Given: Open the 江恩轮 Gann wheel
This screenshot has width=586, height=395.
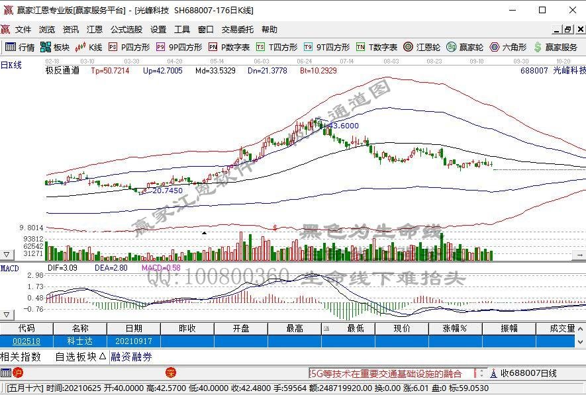Looking at the screenshot, I should tap(422, 47).
